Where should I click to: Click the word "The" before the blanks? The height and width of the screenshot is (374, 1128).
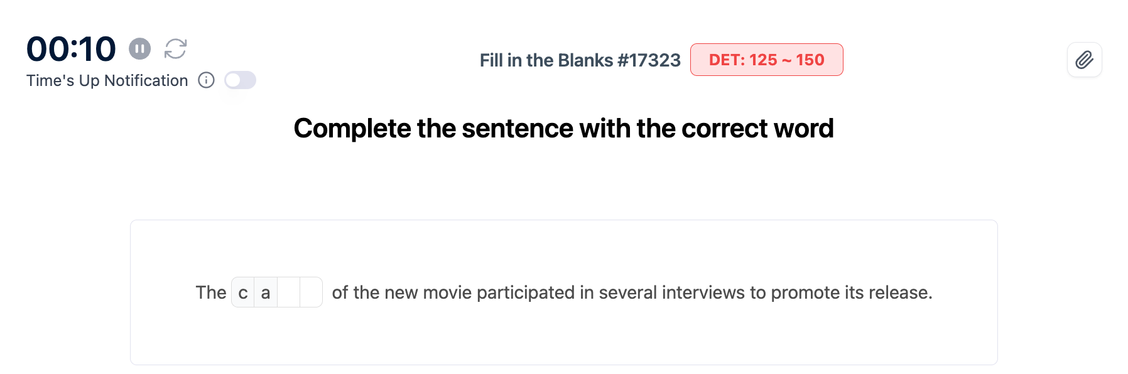(210, 292)
